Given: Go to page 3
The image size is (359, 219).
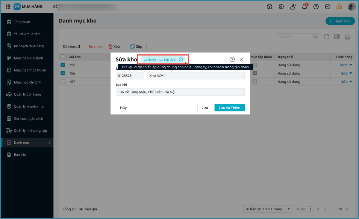Looking at the screenshot, I should pyautogui.click(x=325, y=209).
